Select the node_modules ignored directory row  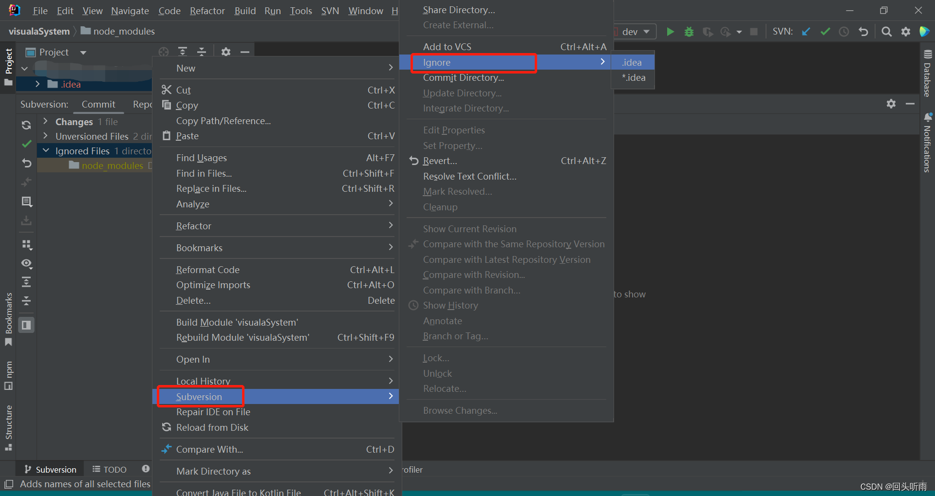[95, 165]
